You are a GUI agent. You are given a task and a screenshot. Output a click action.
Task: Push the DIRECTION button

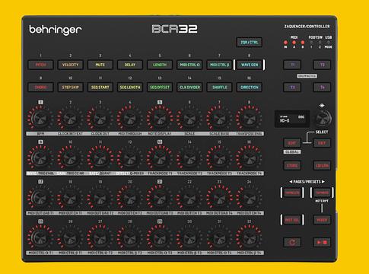250,88
